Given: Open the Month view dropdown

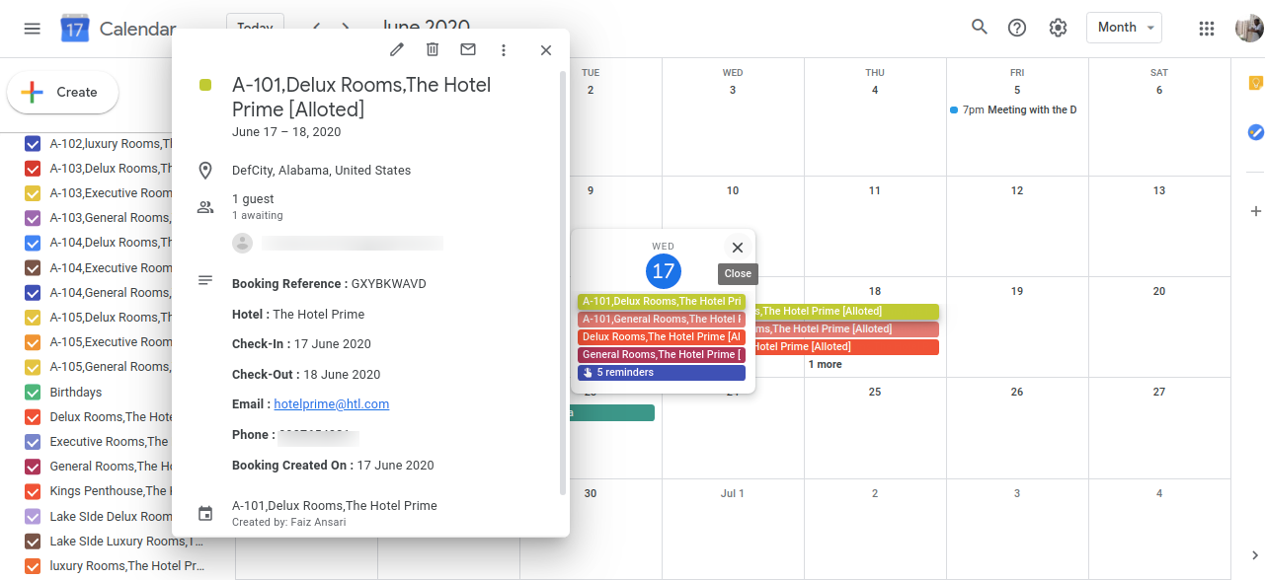Looking at the screenshot, I should tap(1124, 28).
